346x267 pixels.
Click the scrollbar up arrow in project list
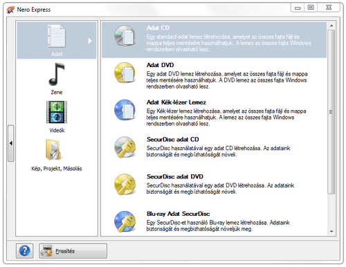[x=331, y=26]
